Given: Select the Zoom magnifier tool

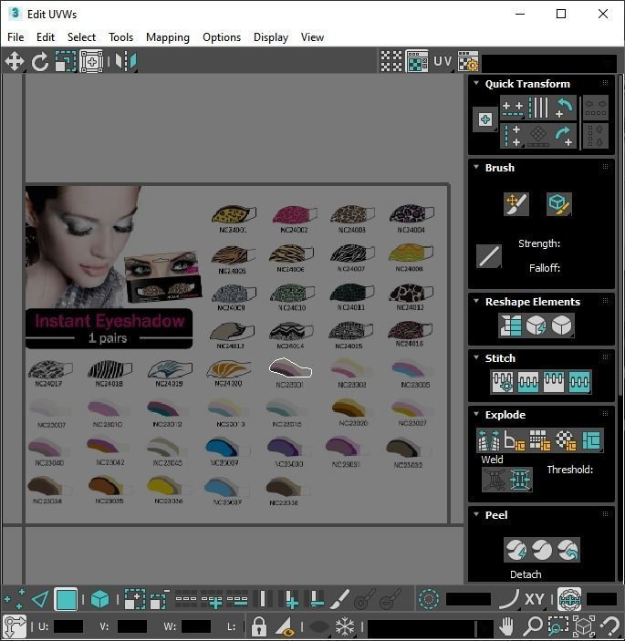Looking at the screenshot, I should (532, 626).
